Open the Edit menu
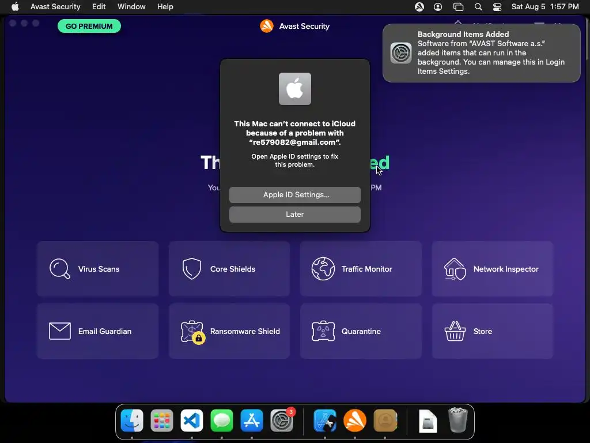Viewport: 590px width, 443px height. pos(99,6)
